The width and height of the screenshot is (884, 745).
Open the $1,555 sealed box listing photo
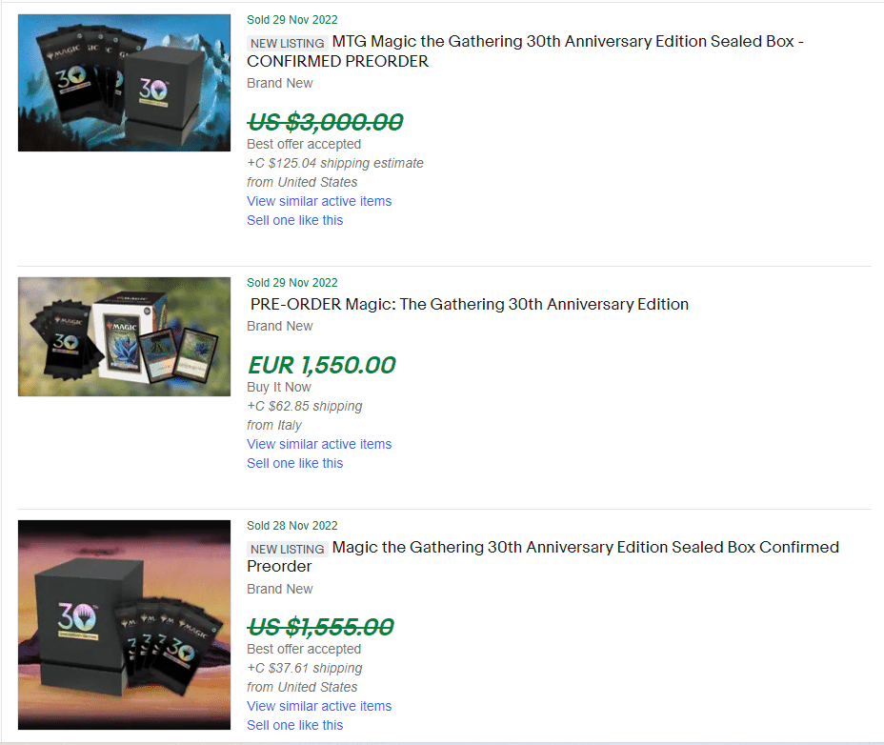tap(124, 624)
